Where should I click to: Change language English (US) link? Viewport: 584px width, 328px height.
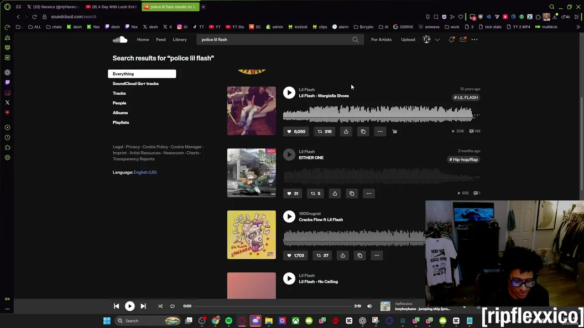pyautogui.click(x=145, y=172)
